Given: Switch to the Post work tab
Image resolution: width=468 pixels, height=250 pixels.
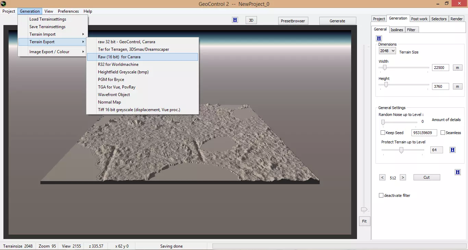Looking at the screenshot, I should click(419, 19).
